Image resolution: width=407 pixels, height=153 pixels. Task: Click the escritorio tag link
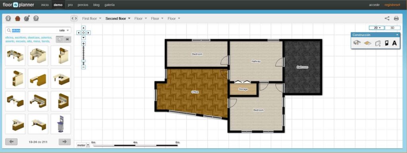[21, 38]
